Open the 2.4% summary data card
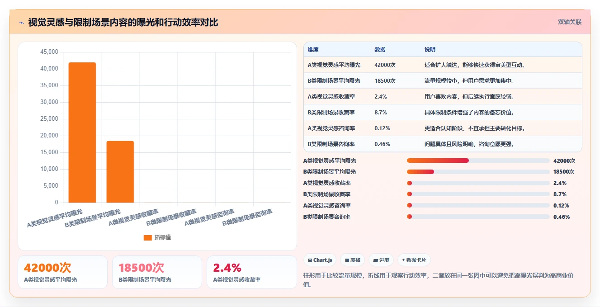 click(251, 272)
